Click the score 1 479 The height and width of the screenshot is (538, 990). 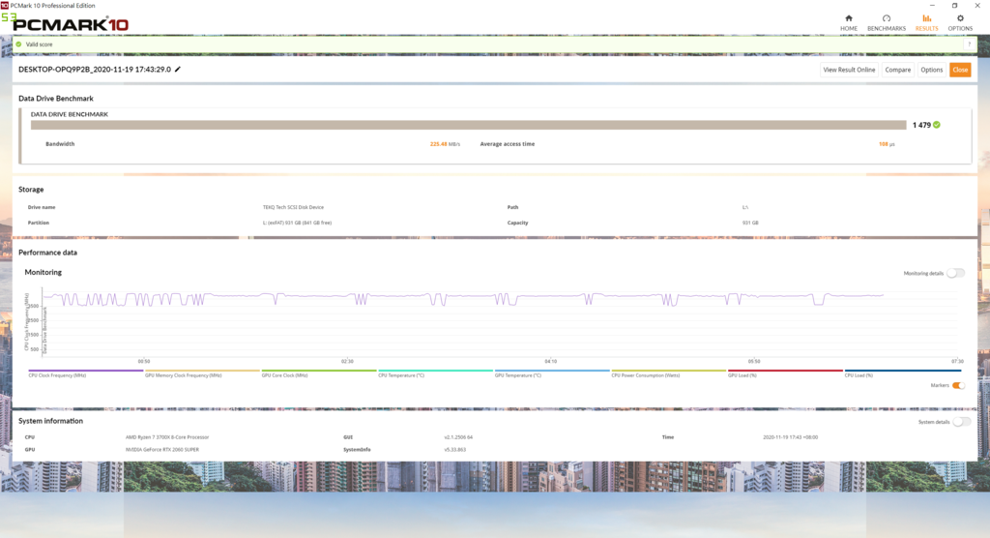pos(921,125)
